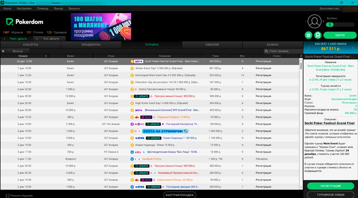Toggle the round filter indicator beside Фильтр

(4, 51)
